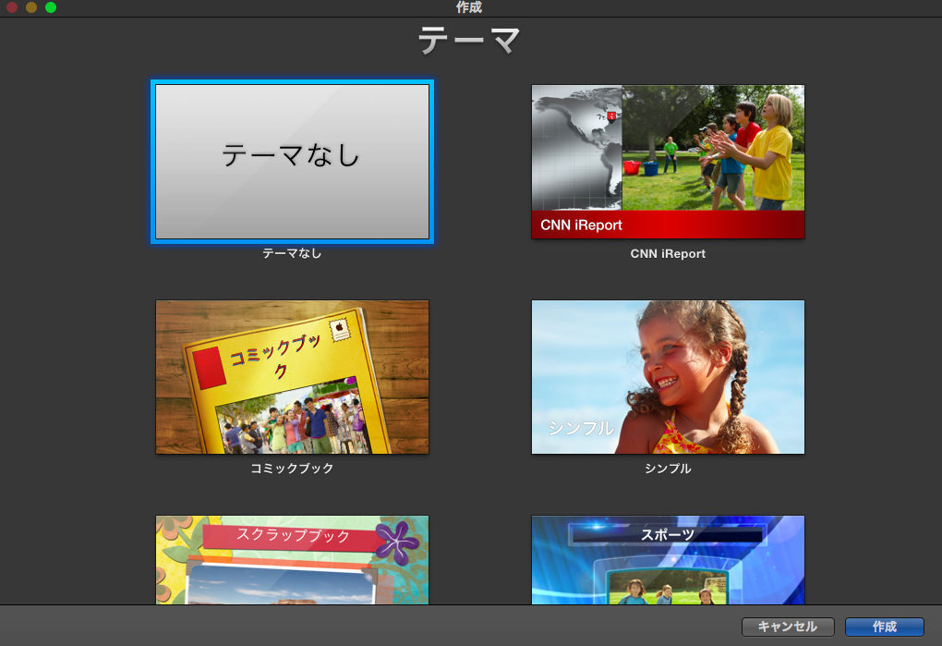Click the シンプル caption below the thumbnail
This screenshot has width=942, height=646.
point(668,469)
